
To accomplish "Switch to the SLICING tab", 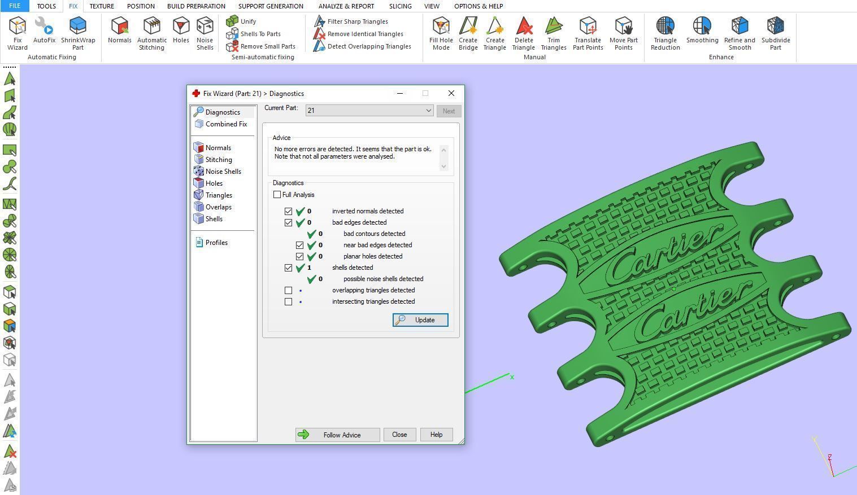I will 400,6.
